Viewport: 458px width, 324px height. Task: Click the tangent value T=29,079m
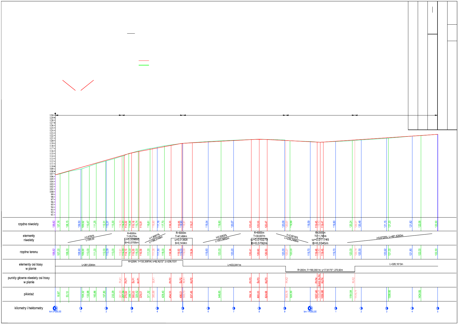(132, 236)
